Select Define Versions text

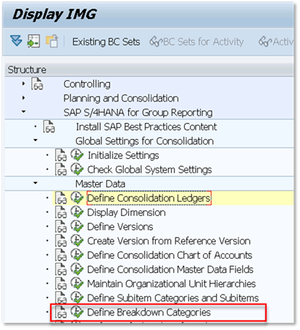[120, 227]
